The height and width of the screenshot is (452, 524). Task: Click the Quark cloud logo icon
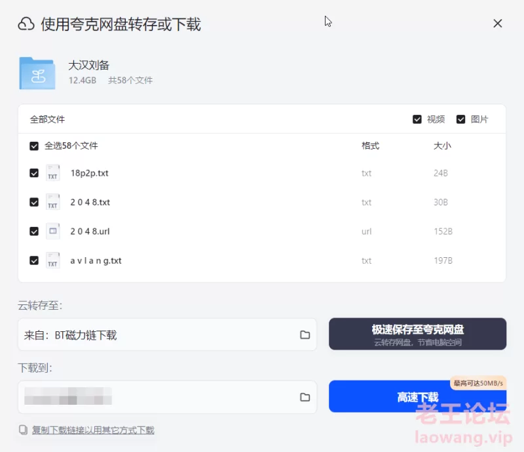click(x=26, y=24)
